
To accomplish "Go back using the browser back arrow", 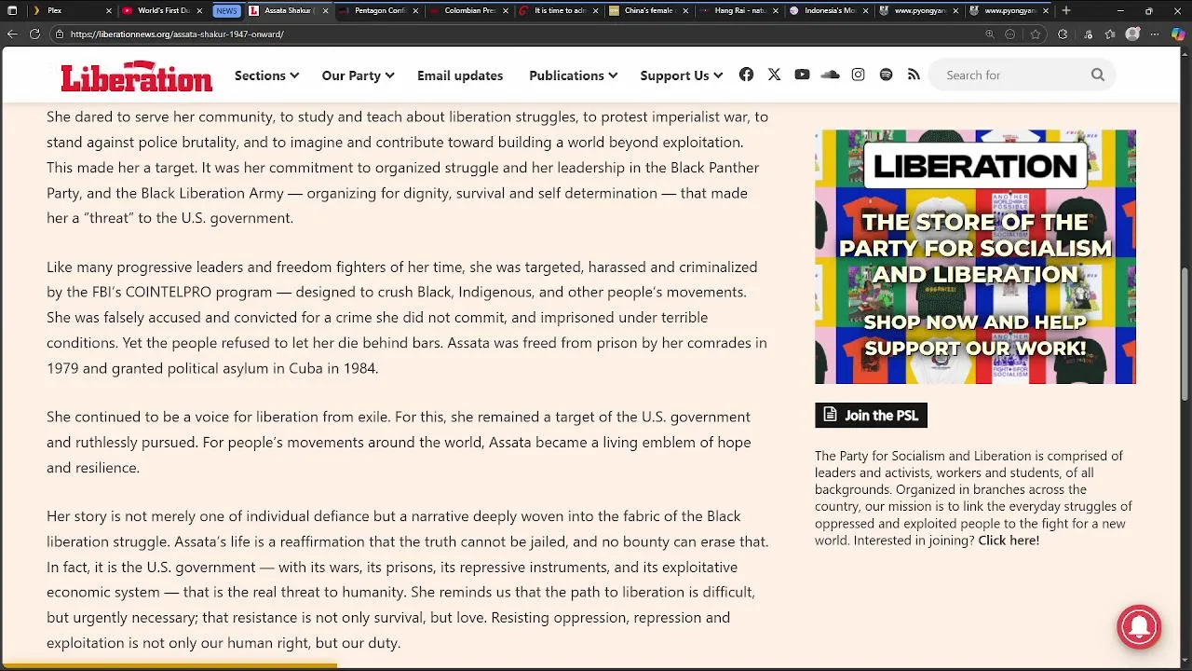I will point(12,34).
